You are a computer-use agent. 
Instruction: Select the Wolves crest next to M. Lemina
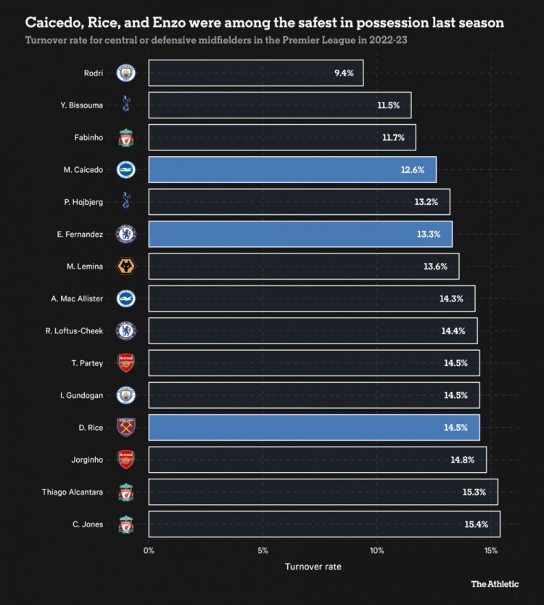point(126,266)
